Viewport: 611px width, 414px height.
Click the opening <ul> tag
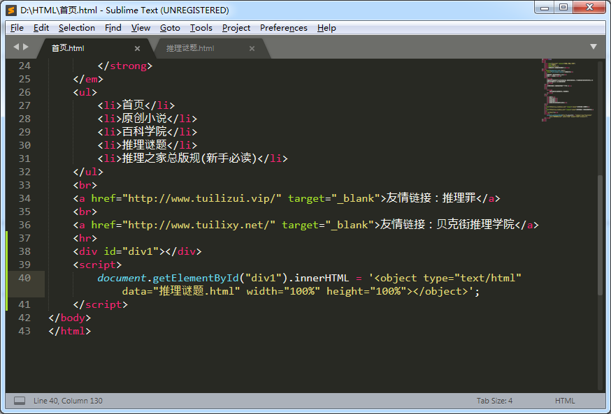point(85,92)
